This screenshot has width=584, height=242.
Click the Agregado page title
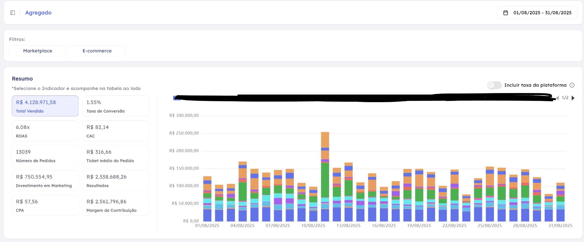[38, 13]
